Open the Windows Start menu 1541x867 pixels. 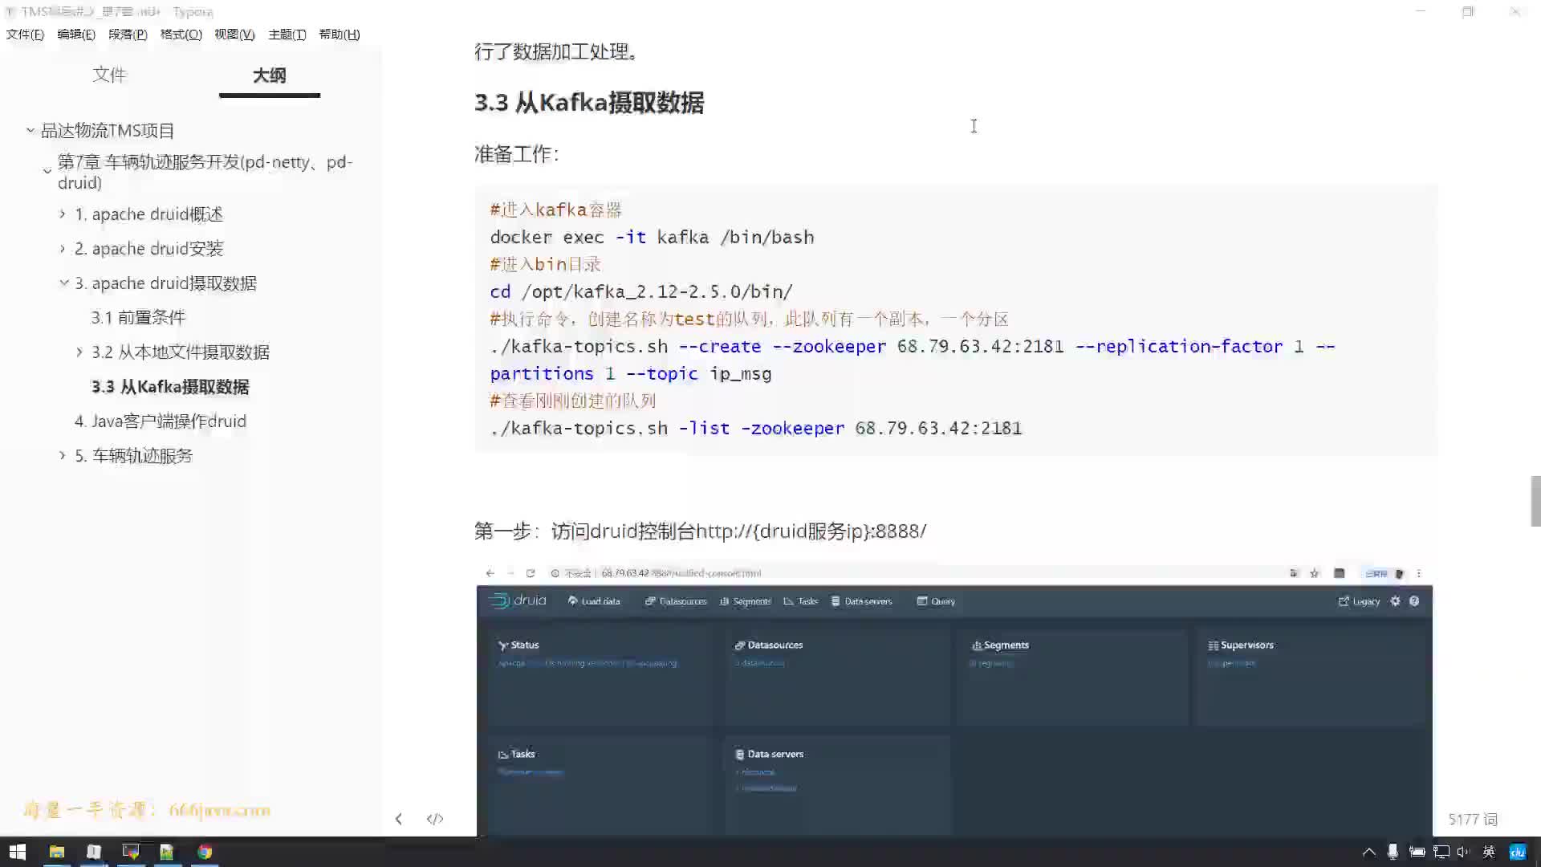point(18,852)
